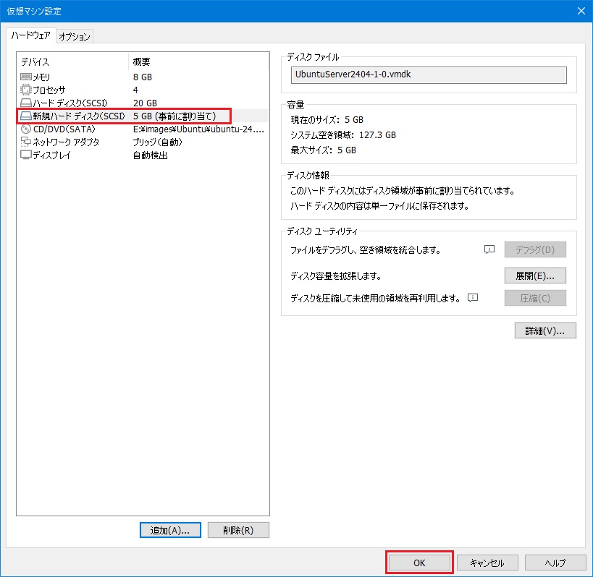593x577 pixels.
Task: Open help with the ヘルプ button
Action: tap(555, 563)
